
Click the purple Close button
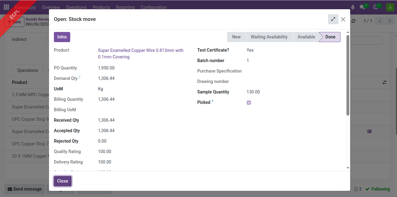[x=63, y=181]
